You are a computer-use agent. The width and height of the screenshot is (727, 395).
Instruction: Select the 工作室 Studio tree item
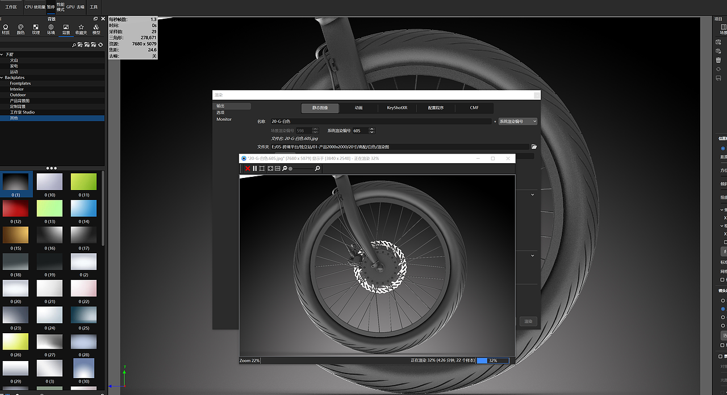pos(22,112)
